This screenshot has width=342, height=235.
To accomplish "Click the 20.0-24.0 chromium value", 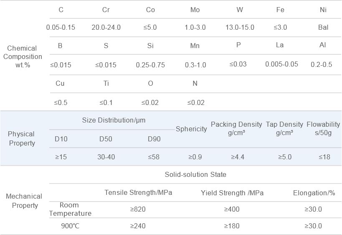I will coord(106,27).
